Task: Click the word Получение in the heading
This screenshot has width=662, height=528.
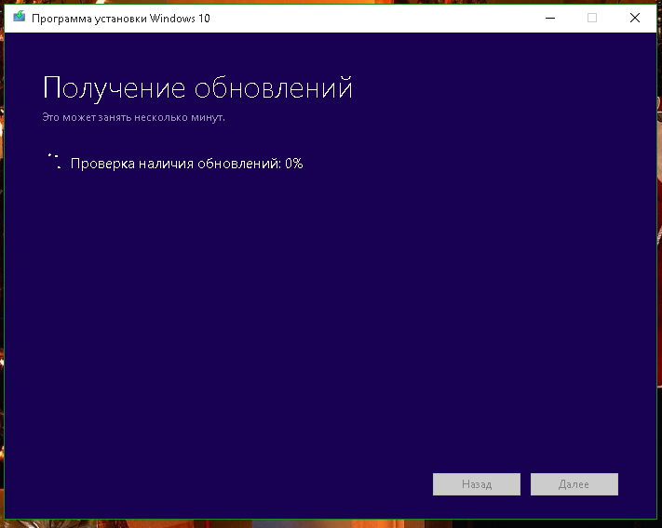Action: click(115, 88)
